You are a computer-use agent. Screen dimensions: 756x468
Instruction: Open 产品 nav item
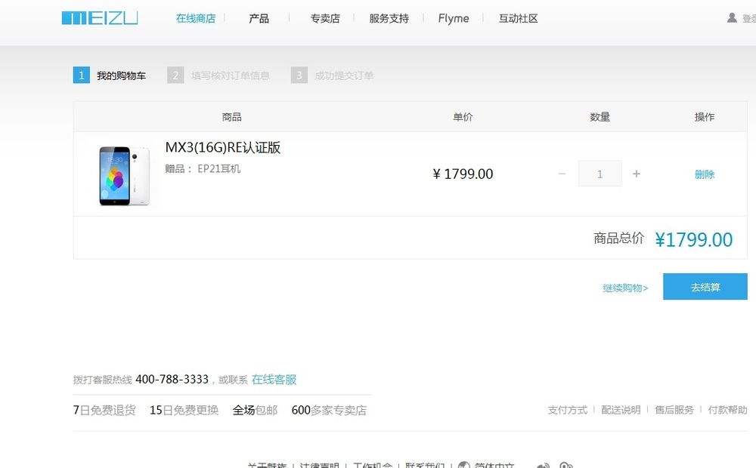[x=259, y=18]
